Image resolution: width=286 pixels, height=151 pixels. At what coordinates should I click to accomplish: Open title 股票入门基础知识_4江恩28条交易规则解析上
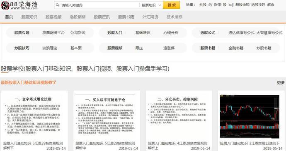(x=178, y=146)
